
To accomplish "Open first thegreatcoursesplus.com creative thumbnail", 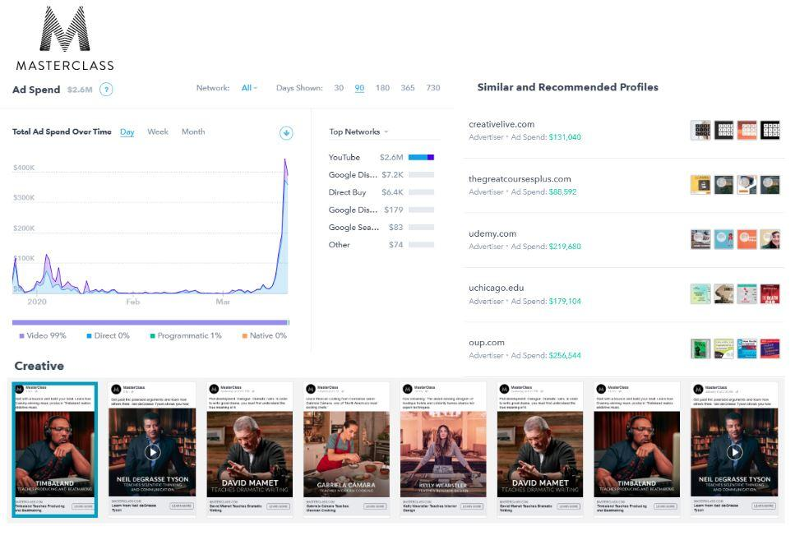I will coord(700,185).
